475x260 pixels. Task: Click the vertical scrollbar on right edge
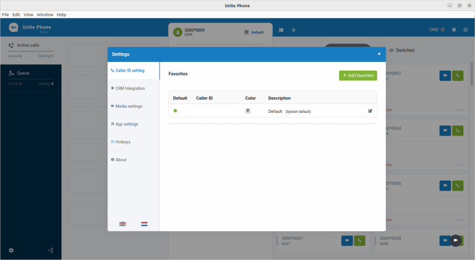click(472, 74)
